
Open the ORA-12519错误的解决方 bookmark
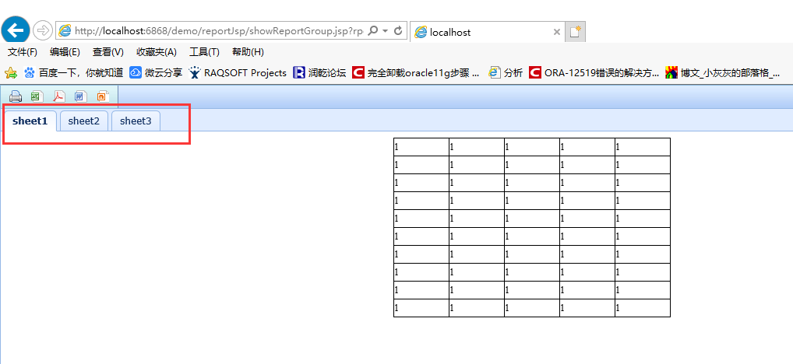coord(594,72)
